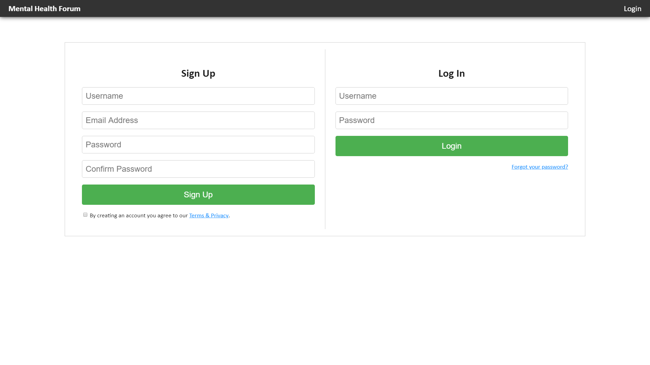
Task: Focus the Log In Username field
Action: (451, 96)
